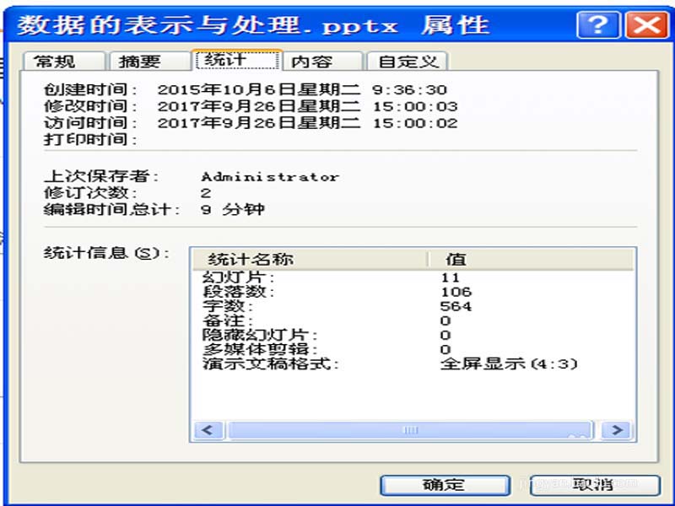Click the horizontal scrollbar thumb

pyautogui.click(x=410, y=430)
